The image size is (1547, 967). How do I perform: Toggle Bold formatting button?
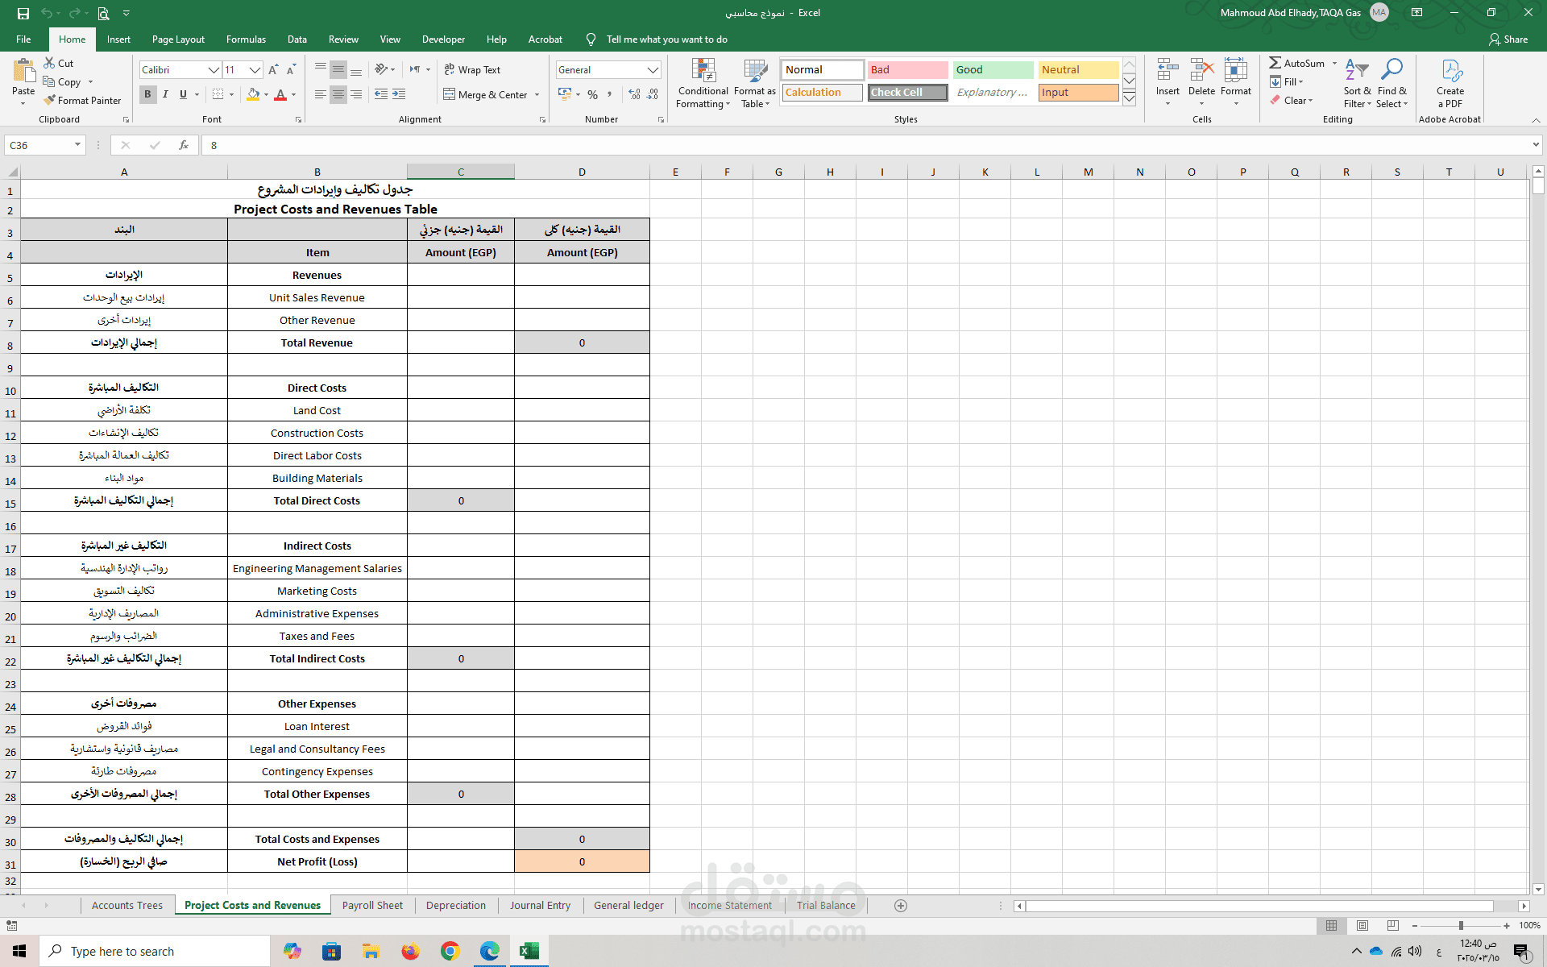(147, 94)
